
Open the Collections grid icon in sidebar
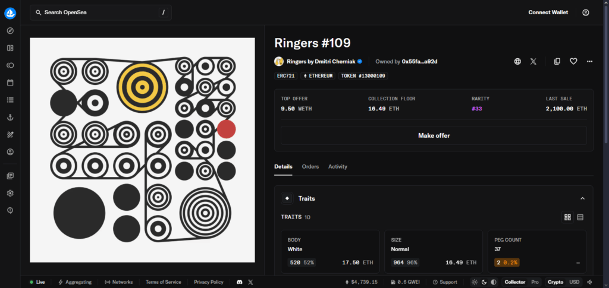pos(11,48)
